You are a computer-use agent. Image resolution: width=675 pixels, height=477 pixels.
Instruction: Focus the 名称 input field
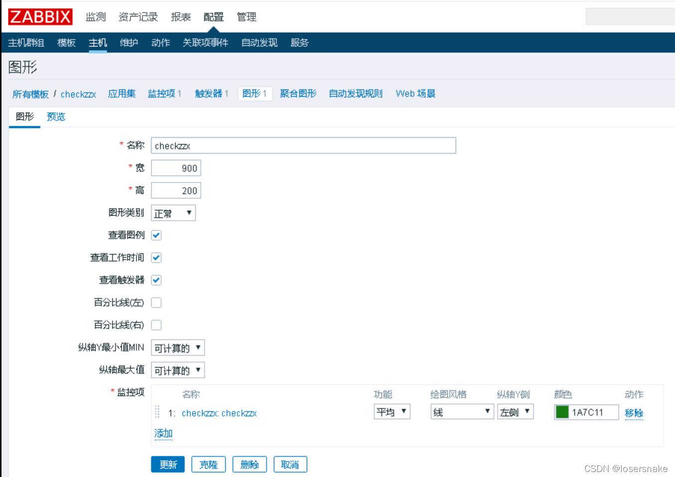303,146
